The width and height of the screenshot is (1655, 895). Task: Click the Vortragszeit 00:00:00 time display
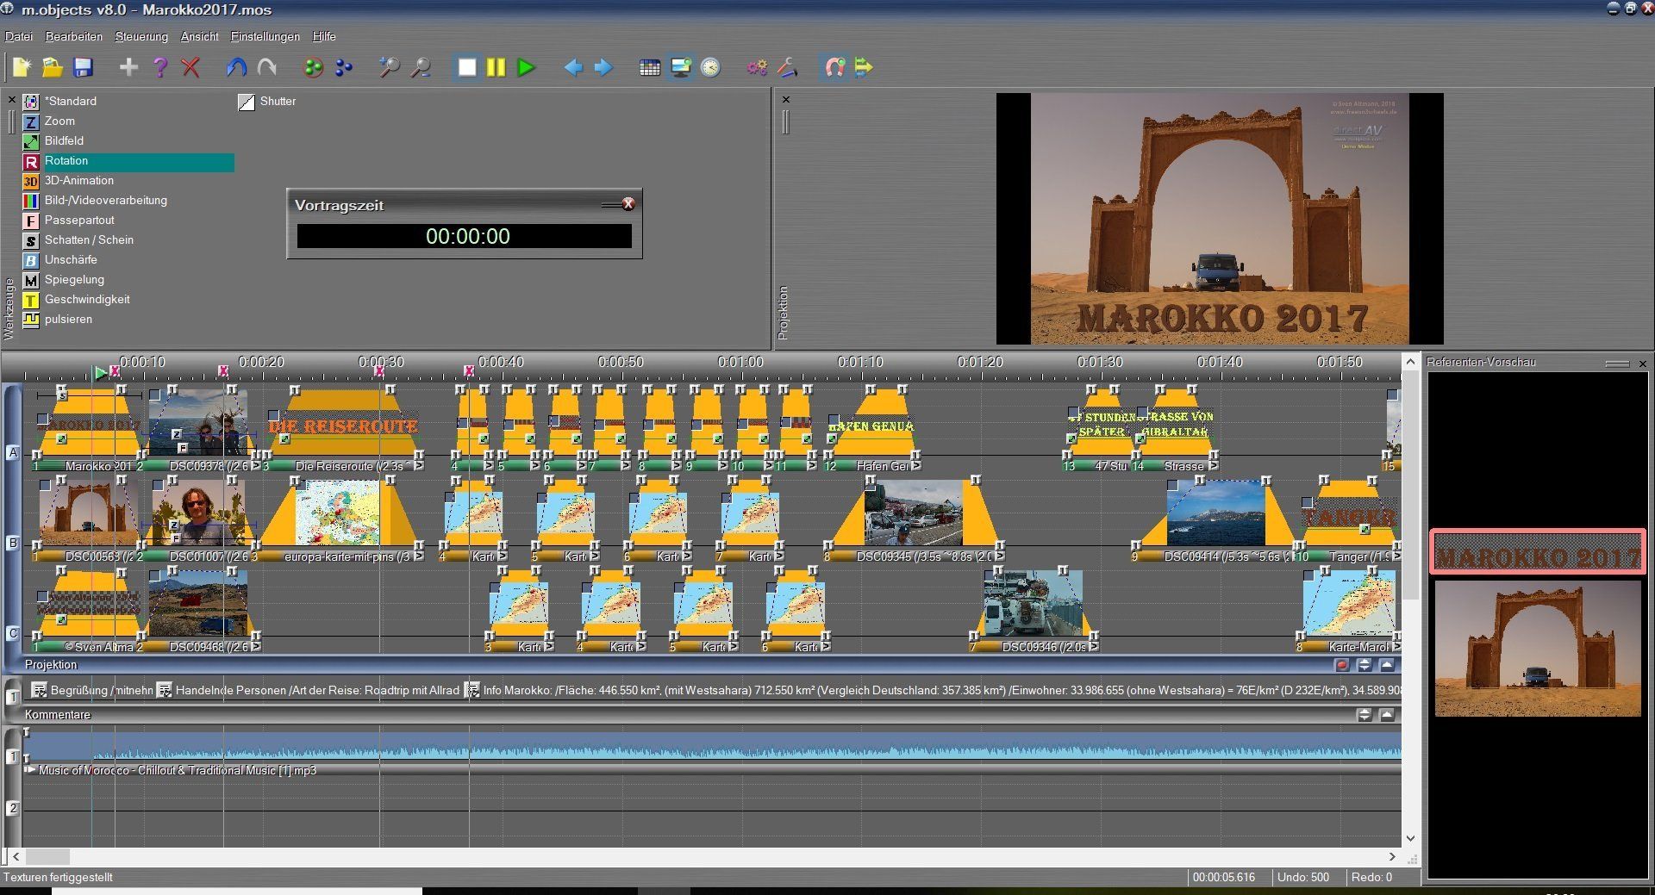(465, 236)
